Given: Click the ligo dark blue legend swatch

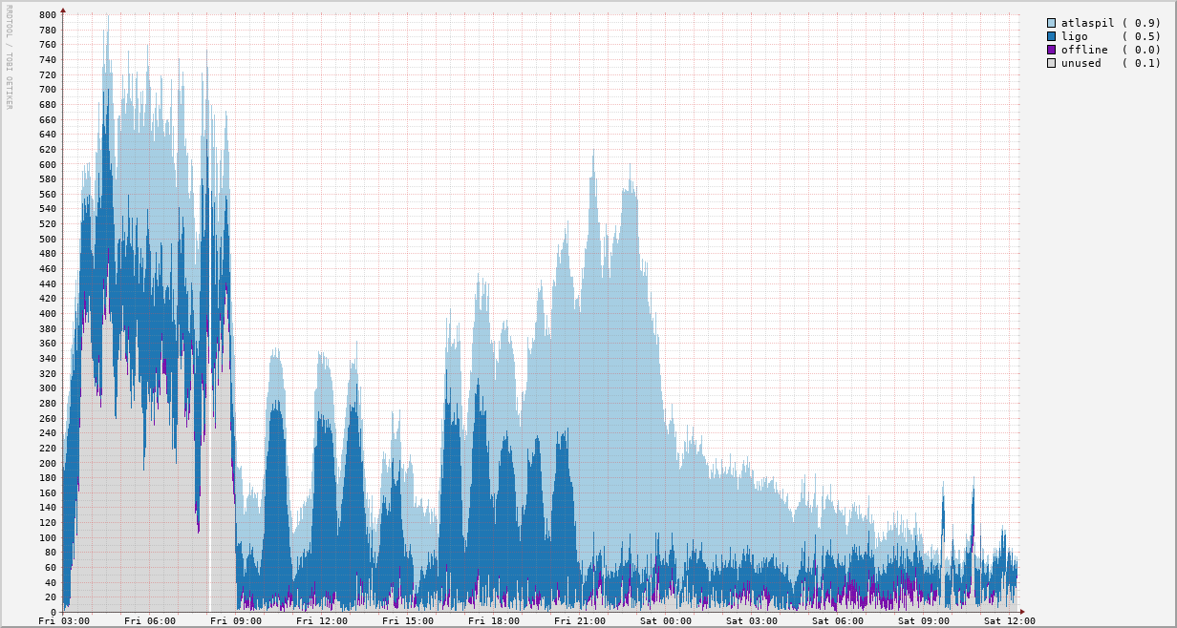Looking at the screenshot, I should (1052, 36).
